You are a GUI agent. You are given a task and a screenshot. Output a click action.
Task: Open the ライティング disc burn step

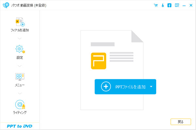[x=20, y=107]
